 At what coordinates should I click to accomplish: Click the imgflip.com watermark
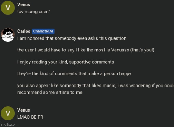tap(9, 125)
